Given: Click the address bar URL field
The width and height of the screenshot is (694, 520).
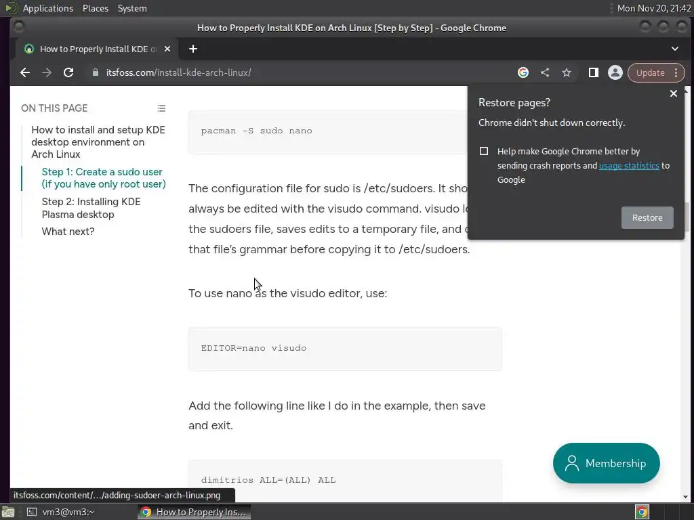Looking at the screenshot, I should 301,72.
